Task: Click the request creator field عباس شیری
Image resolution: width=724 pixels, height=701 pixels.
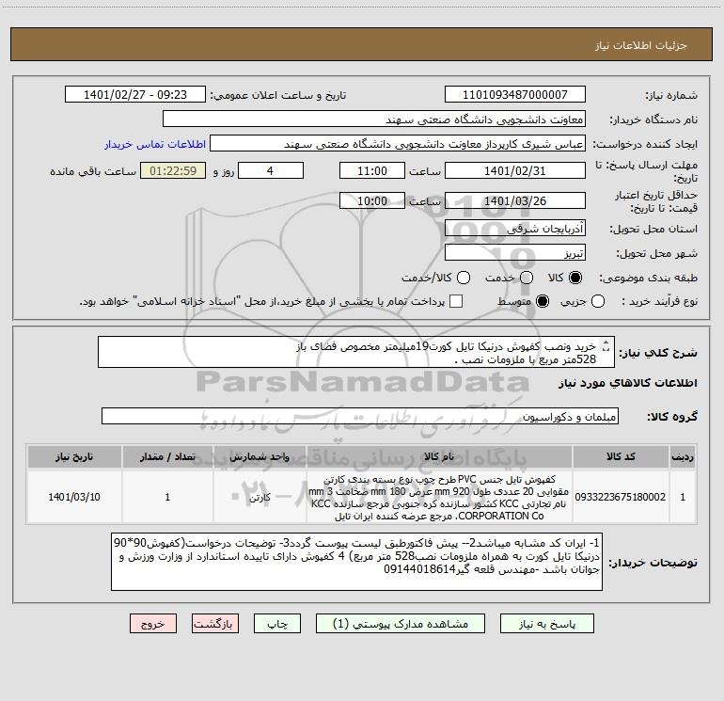Action: 398,143
